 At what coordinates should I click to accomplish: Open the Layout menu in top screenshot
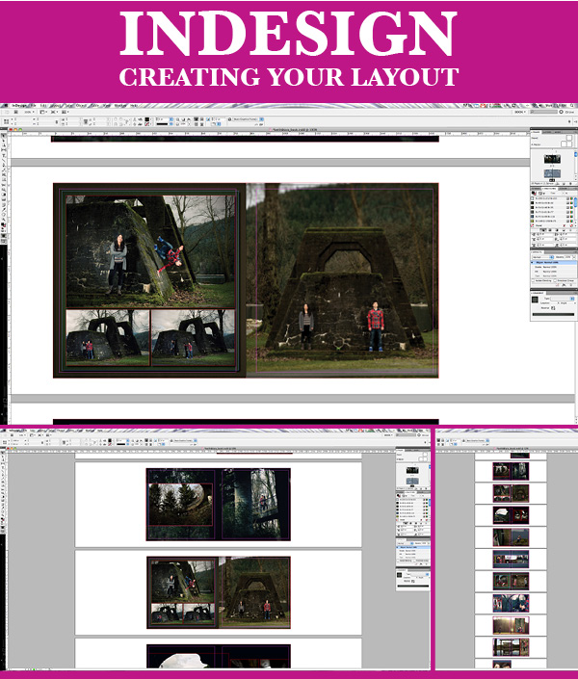click(56, 105)
